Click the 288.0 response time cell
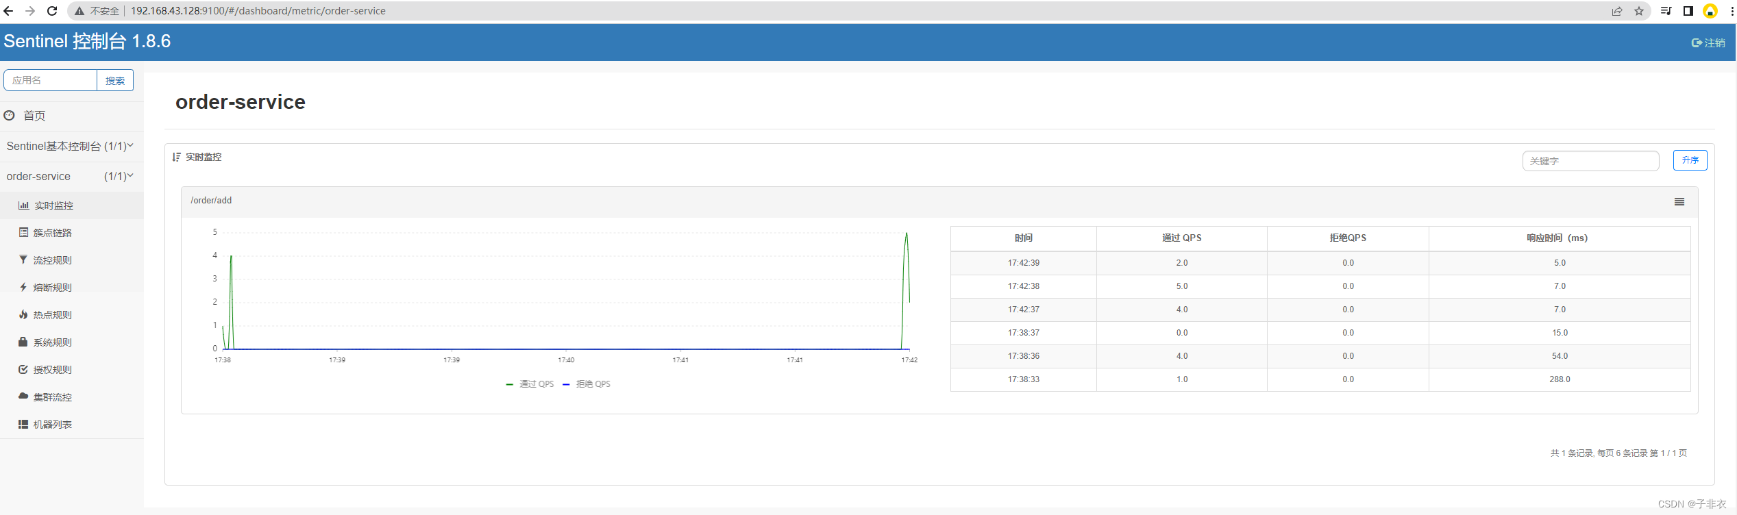Viewport: 1737px width, 515px height. 1560,379
